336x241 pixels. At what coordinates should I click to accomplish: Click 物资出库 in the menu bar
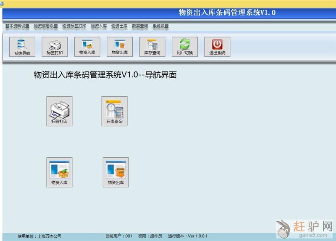coord(119,26)
